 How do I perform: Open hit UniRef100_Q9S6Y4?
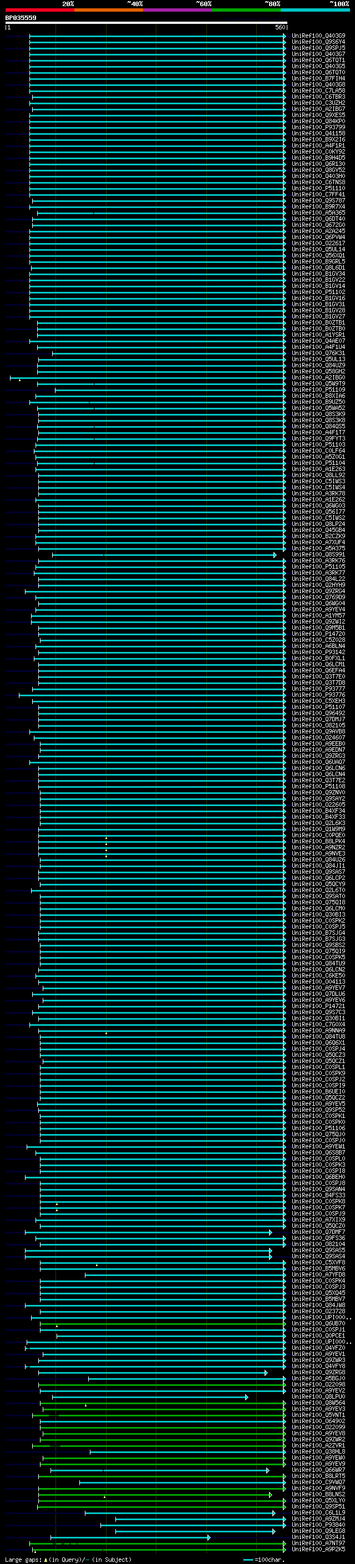(x=318, y=42)
